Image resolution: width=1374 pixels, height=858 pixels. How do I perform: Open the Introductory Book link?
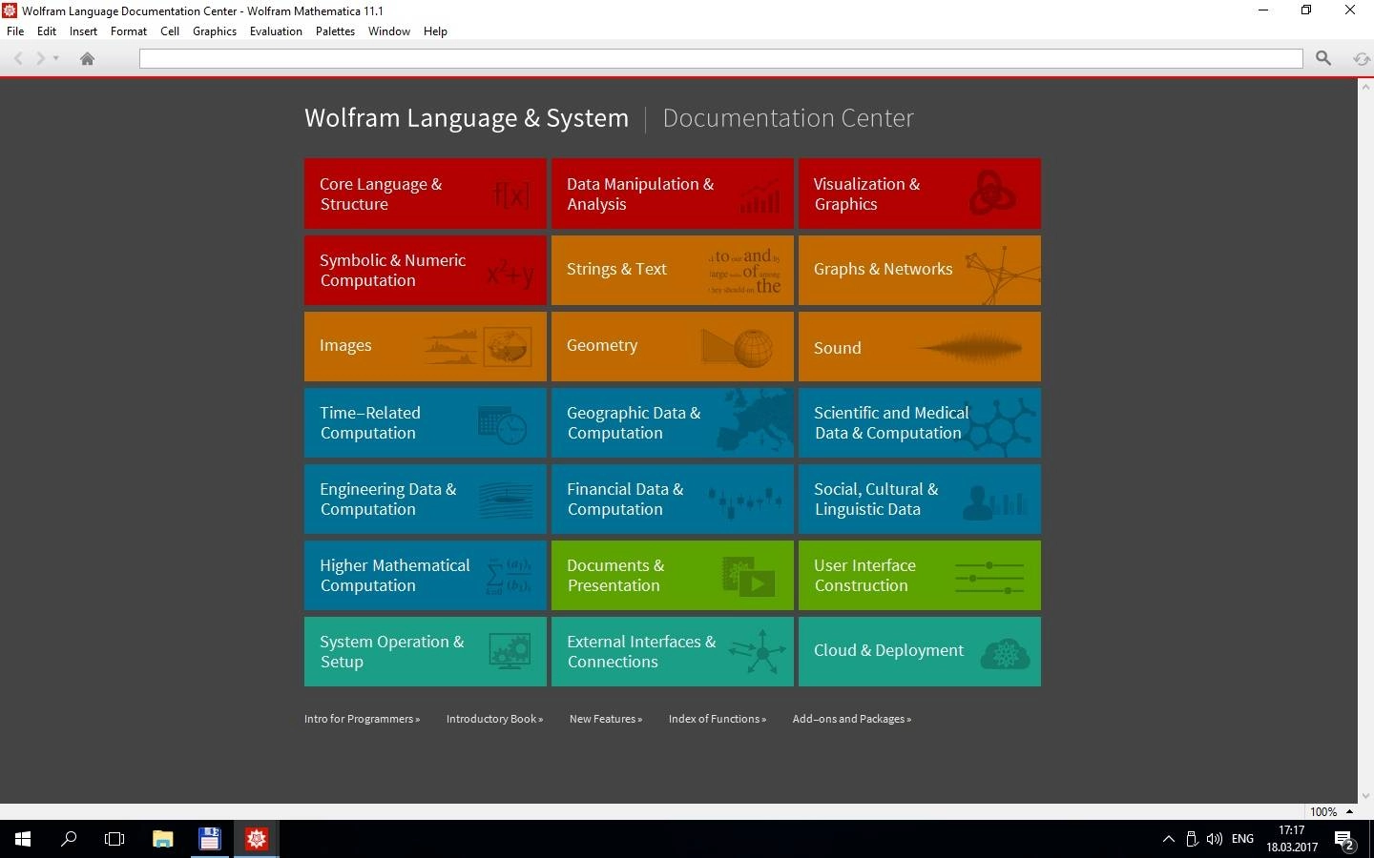click(x=494, y=719)
